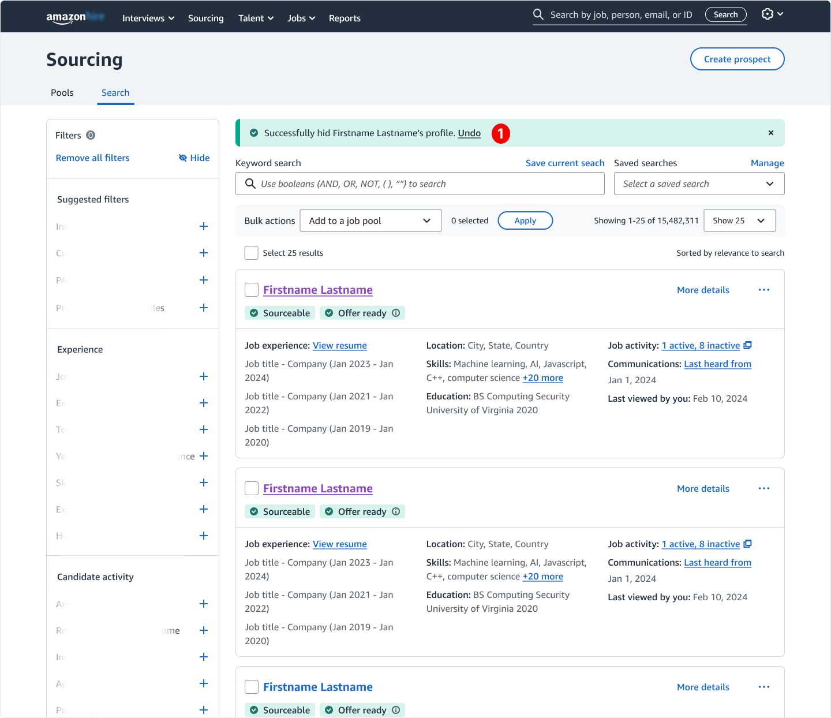
Task: Open '1 active, 8 inactive' on the first card
Action: (701, 345)
